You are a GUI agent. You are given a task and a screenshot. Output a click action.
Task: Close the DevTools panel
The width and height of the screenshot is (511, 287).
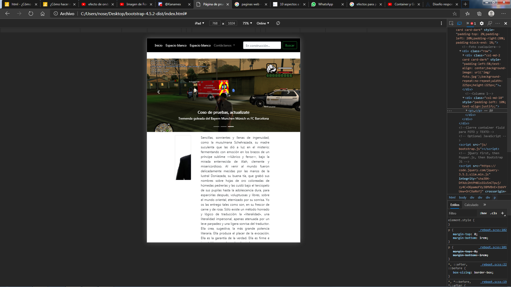pyautogui.click(x=506, y=23)
